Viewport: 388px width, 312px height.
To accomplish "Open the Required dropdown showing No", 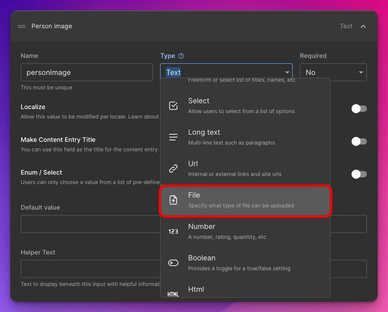I will (x=333, y=72).
